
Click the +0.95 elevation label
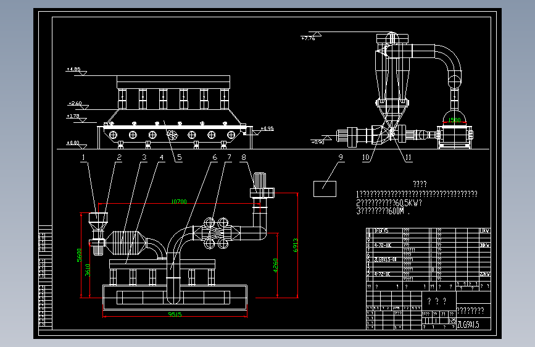click(x=267, y=129)
